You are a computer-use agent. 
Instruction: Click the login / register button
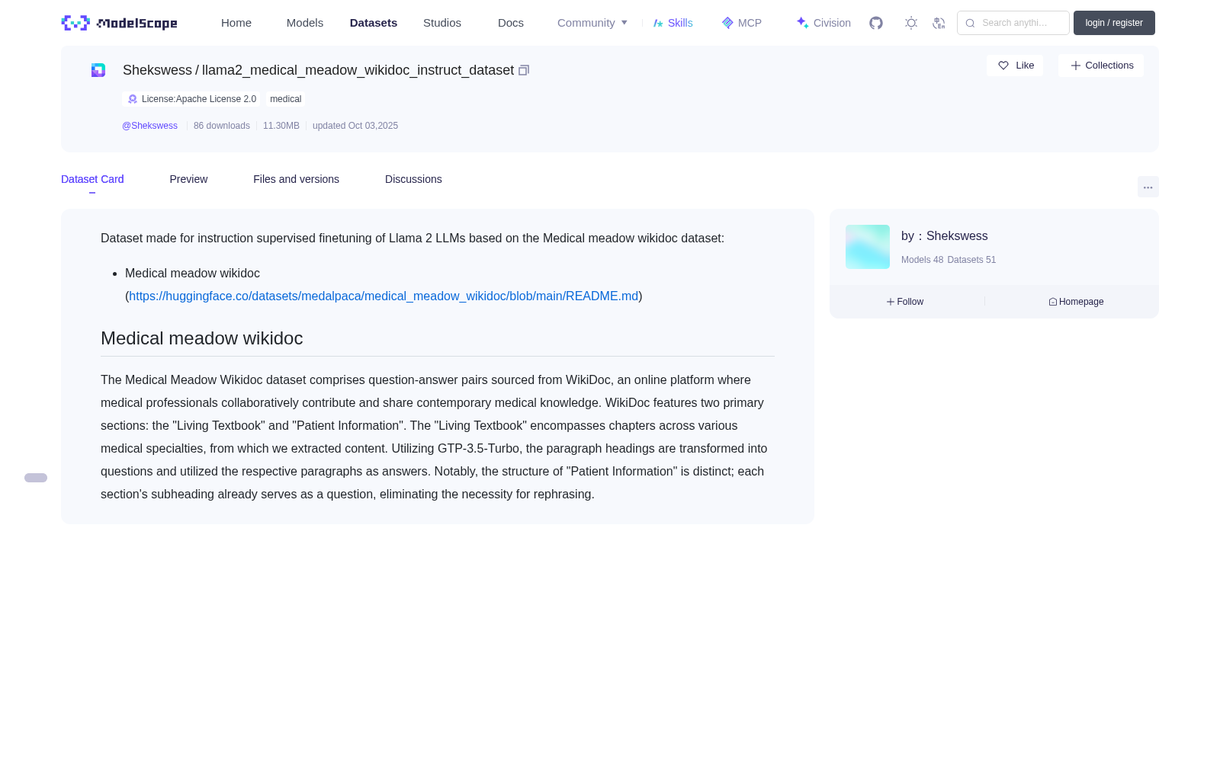1114,23
